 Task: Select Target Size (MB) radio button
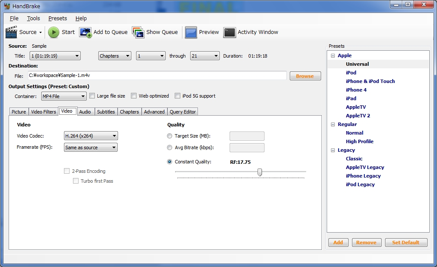[x=170, y=136]
